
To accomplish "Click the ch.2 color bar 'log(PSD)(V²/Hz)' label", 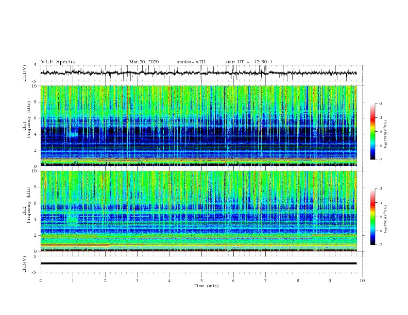I will point(386,219).
